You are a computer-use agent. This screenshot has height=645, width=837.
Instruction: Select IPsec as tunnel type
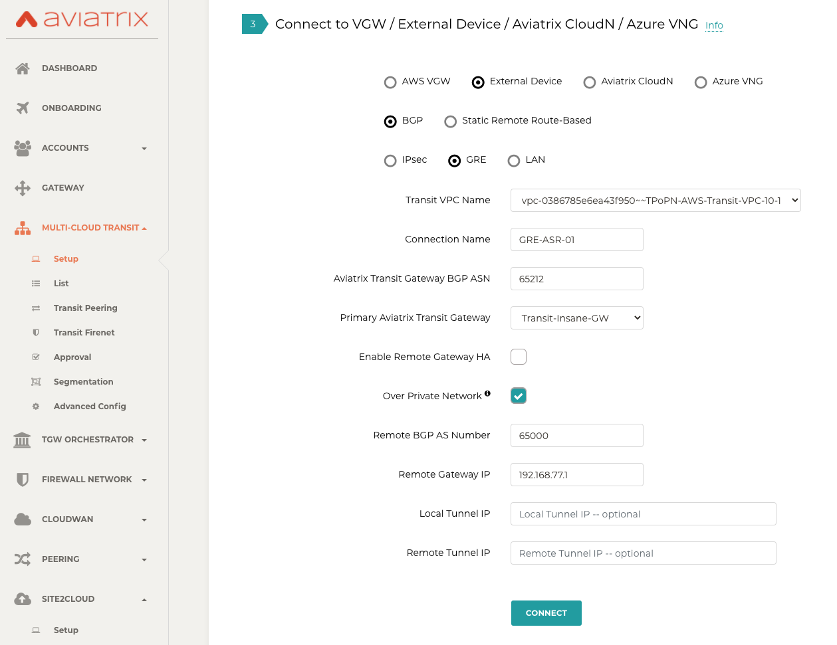pyautogui.click(x=390, y=160)
